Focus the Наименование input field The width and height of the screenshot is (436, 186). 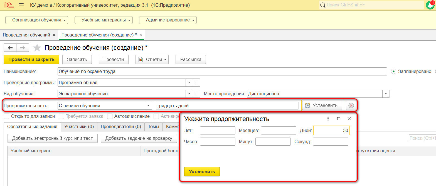[x=222, y=72]
